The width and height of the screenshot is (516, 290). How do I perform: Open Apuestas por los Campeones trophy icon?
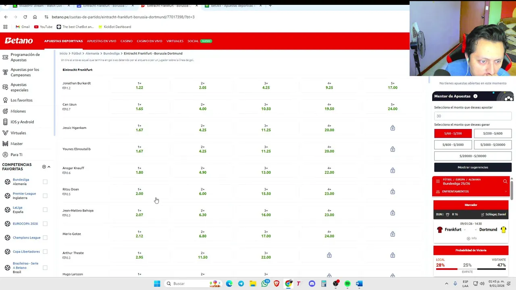[5, 72]
